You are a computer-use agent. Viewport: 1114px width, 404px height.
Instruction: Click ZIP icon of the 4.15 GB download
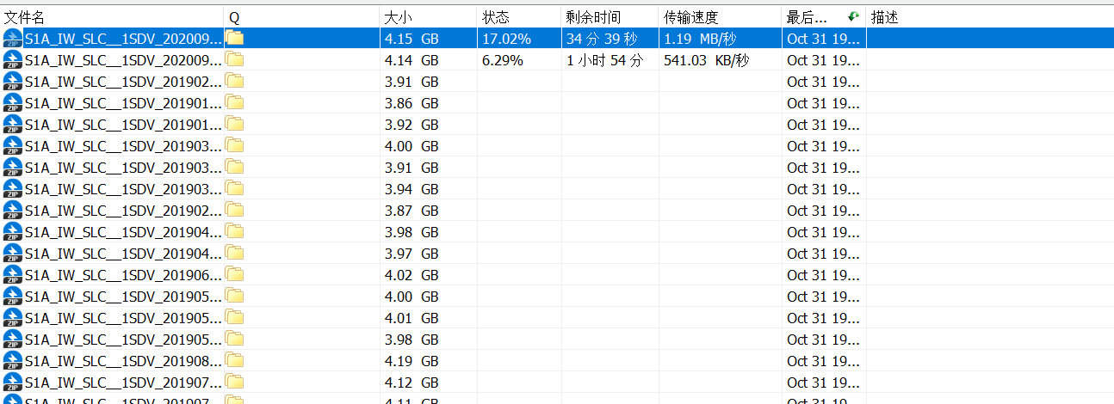(13, 38)
